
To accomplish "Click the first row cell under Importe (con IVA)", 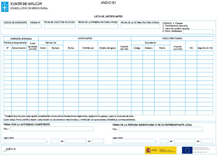I will click(x=177, y=53).
